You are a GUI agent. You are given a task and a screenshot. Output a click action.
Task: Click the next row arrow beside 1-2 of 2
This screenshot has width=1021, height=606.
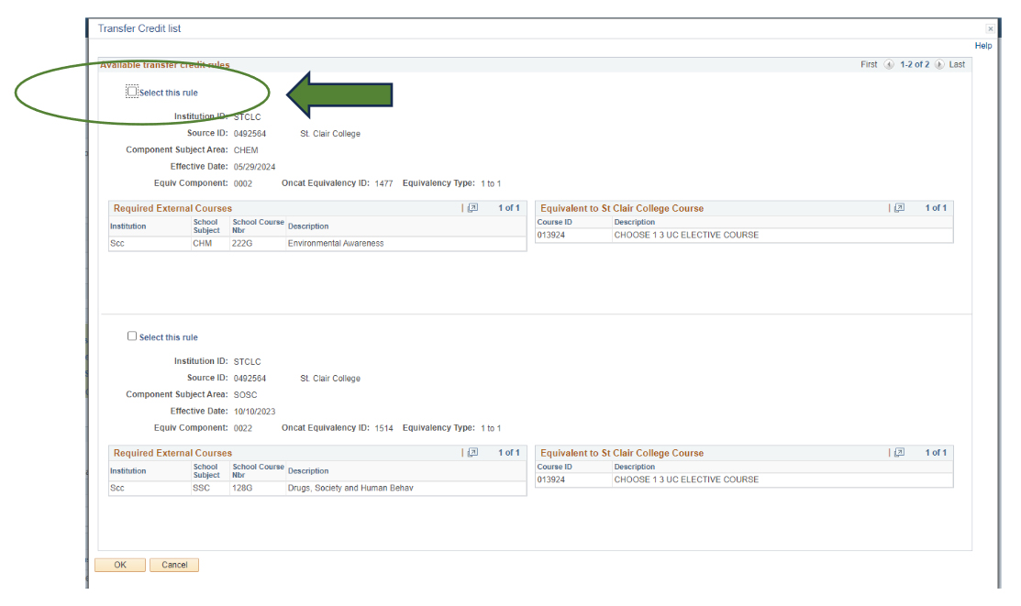[x=939, y=65]
